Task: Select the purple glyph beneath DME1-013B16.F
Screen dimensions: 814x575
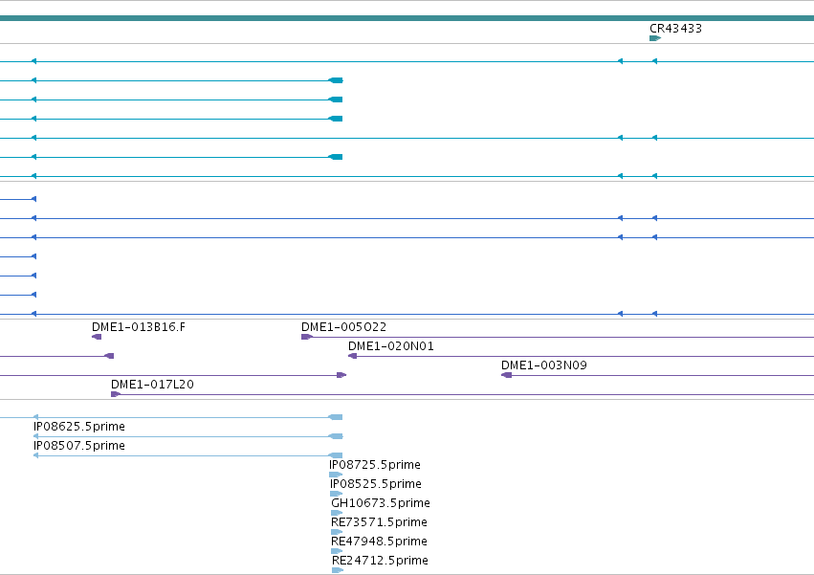Action: [x=97, y=337]
